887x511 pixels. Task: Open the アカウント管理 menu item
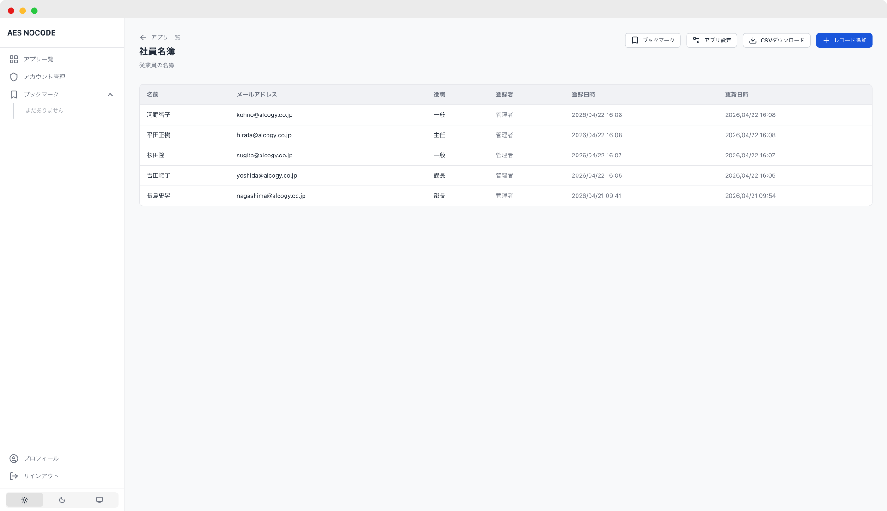click(44, 77)
